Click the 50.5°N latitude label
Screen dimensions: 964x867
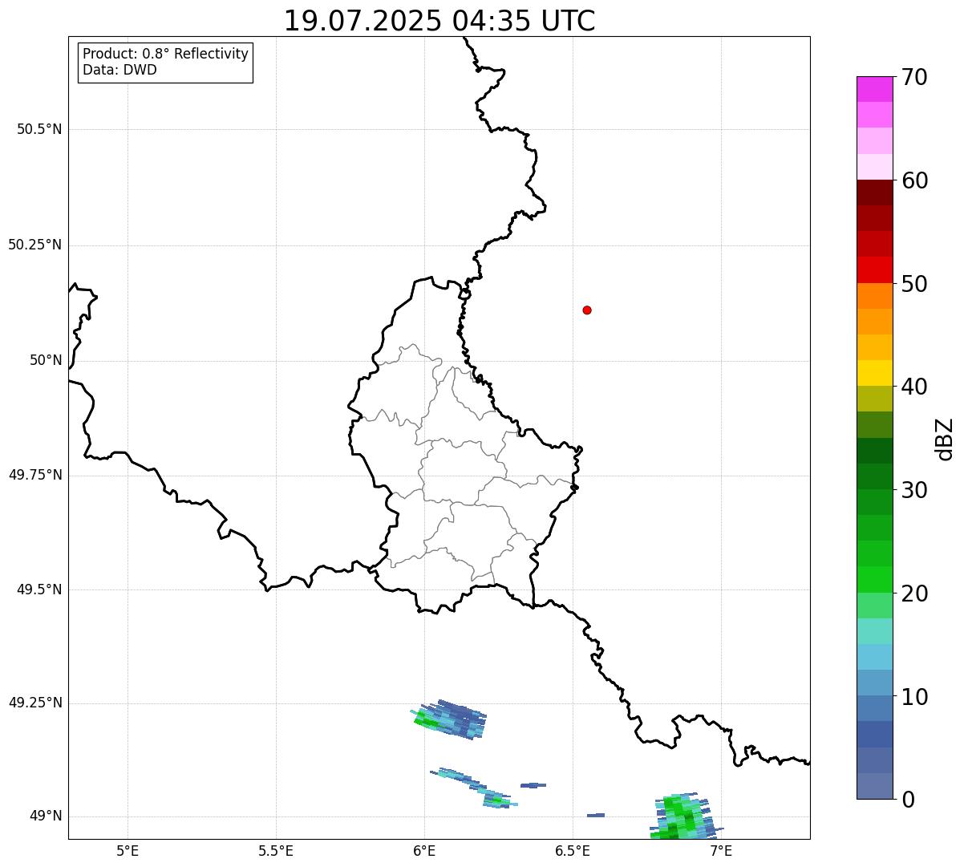click(39, 129)
